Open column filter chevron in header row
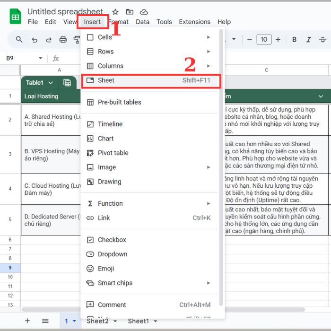Image resolution: width=331 pixels, height=331 pixels. click(321, 96)
